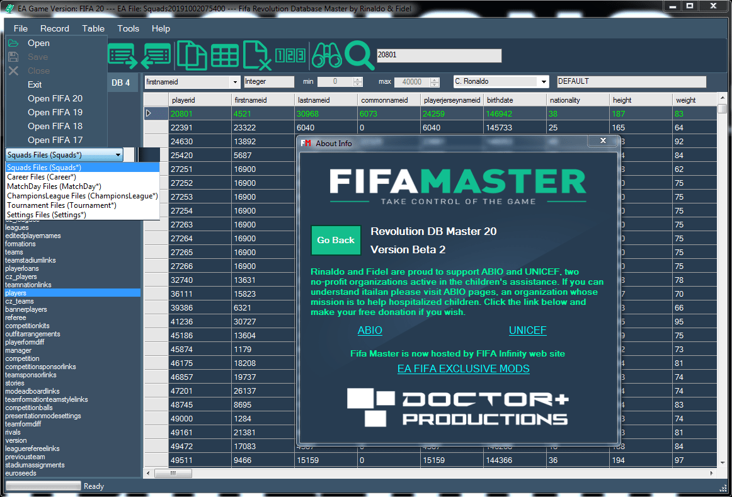Click the binoculars find icon
Screen dimensions: 732x497
pyautogui.click(x=327, y=55)
